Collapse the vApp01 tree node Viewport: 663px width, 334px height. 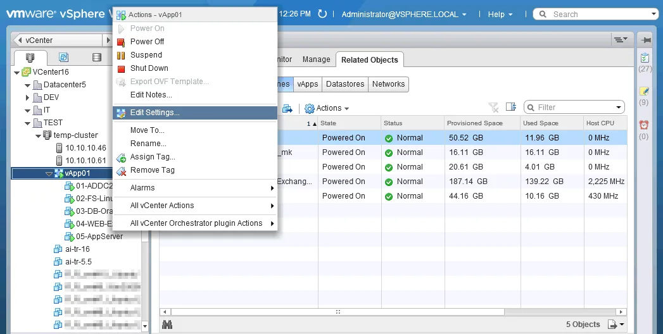click(49, 173)
